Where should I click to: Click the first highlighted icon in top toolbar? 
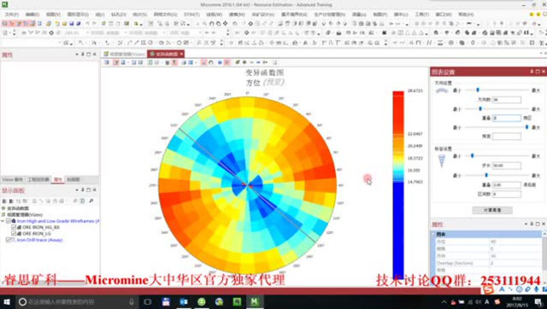click(x=5, y=24)
